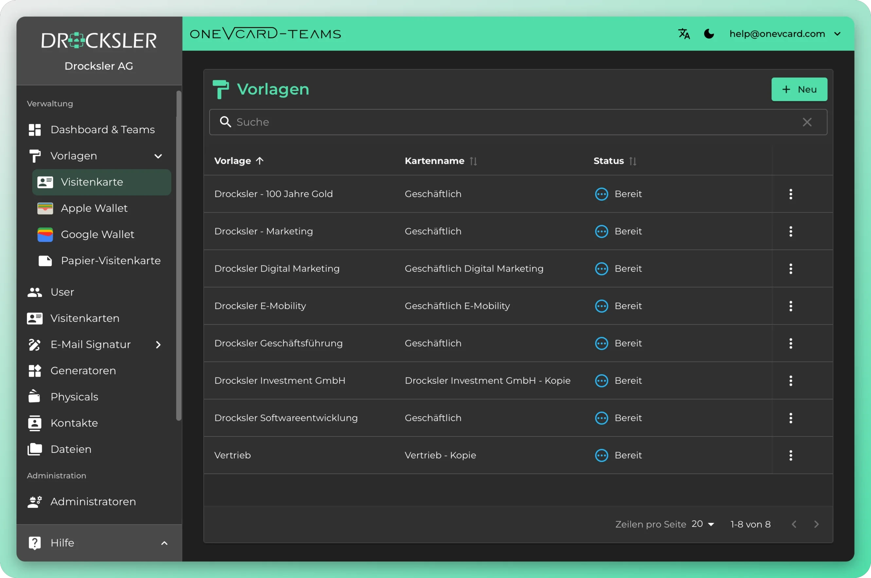
Task: Click the Administratoren icon
Action: [35, 502]
